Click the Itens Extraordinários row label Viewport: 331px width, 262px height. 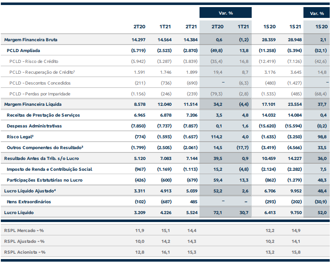(x=29, y=202)
